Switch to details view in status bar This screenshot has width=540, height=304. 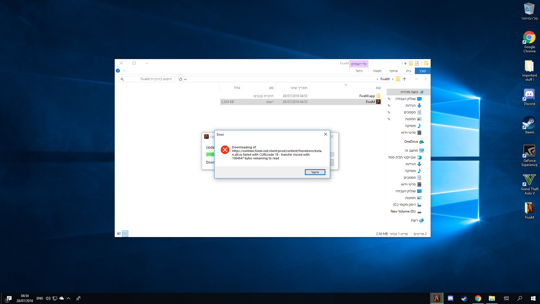125,234
